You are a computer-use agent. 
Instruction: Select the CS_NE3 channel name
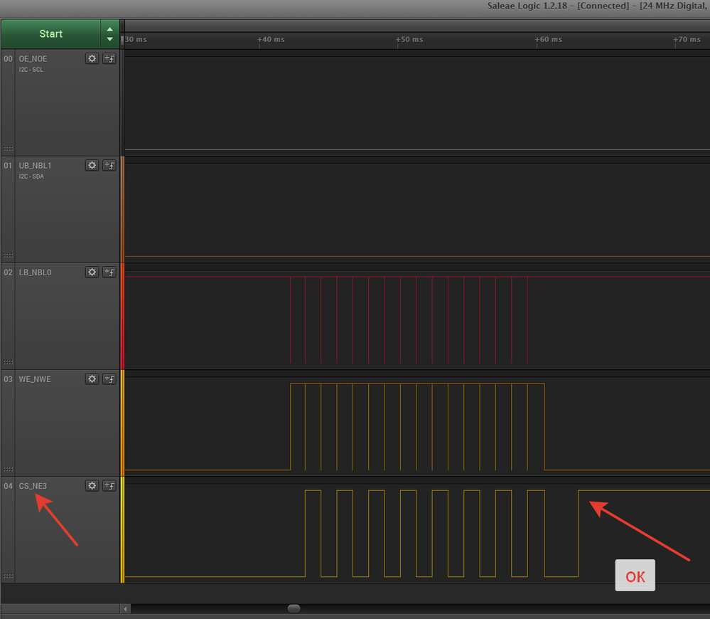point(33,486)
